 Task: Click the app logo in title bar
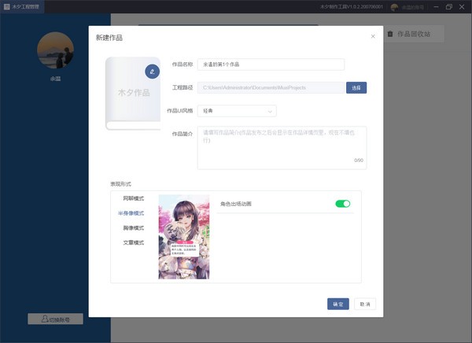coord(6,6)
